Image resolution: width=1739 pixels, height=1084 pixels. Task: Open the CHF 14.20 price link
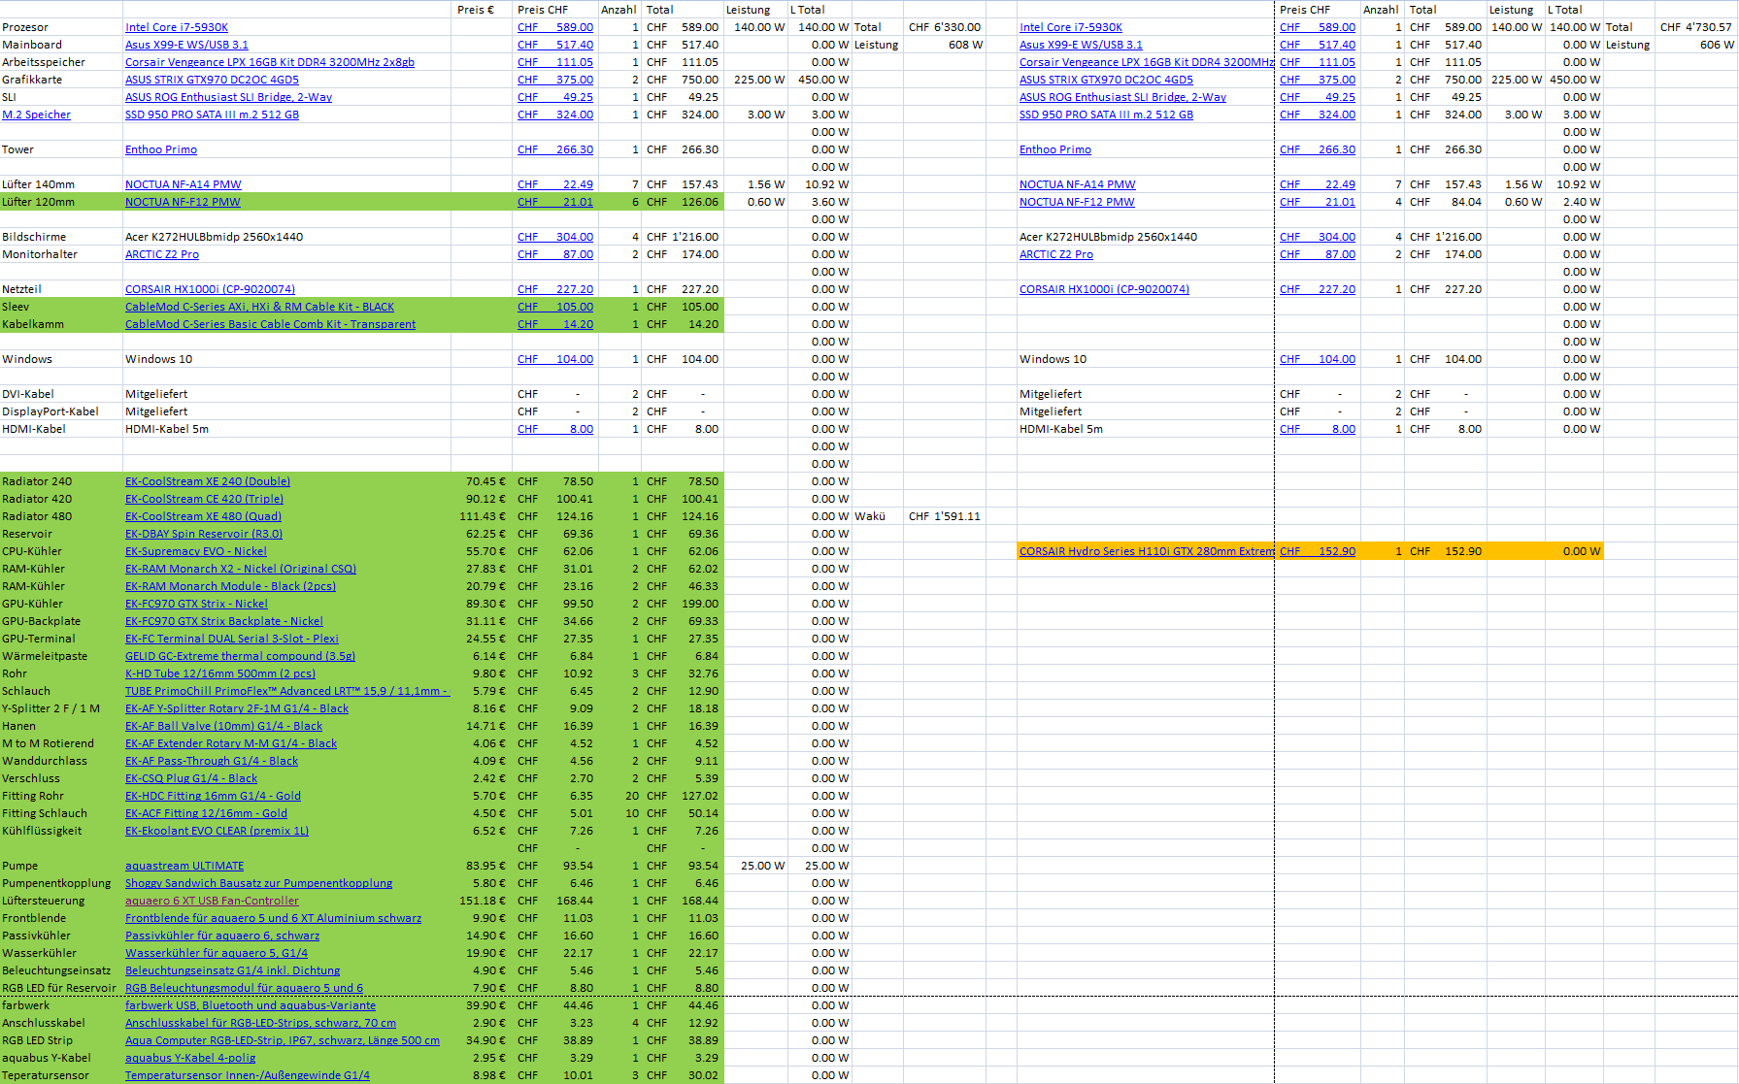(555, 324)
